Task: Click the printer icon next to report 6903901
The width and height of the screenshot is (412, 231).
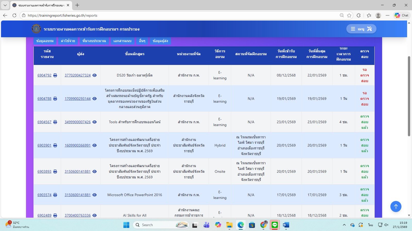Action: (55, 145)
